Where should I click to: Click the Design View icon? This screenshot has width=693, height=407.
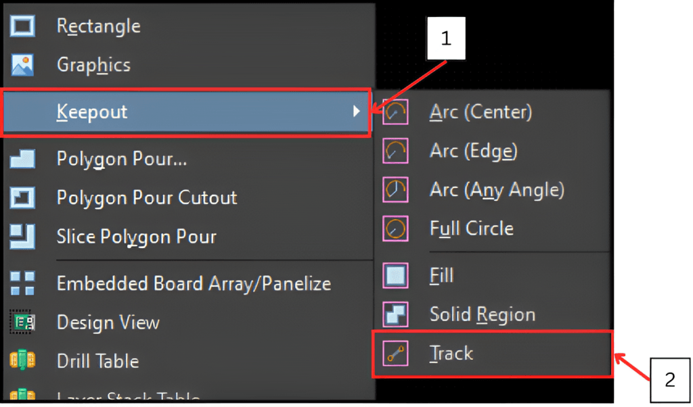tap(22, 322)
